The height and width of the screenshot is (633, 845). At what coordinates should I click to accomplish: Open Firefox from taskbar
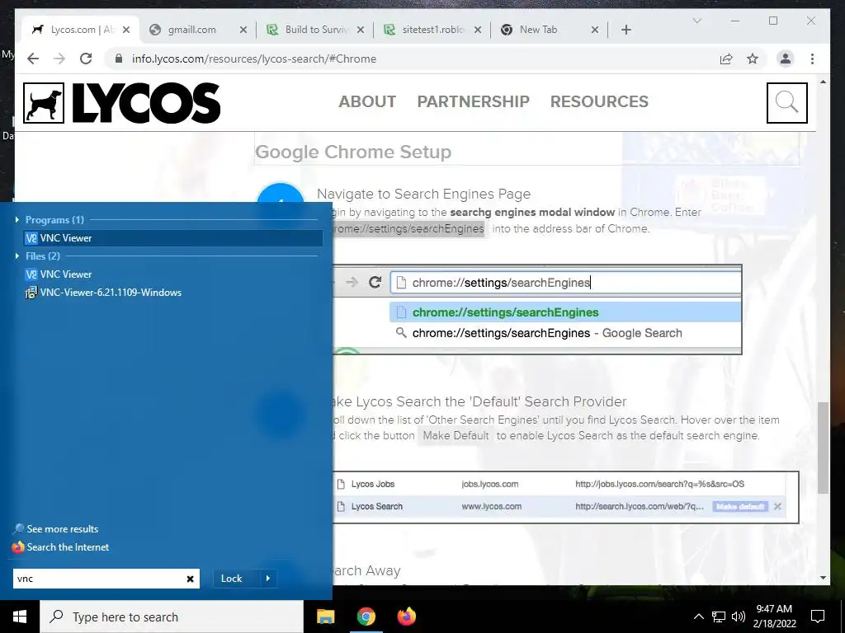coord(406,617)
